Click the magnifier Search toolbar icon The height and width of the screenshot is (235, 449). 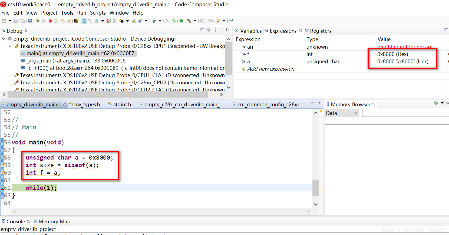pos(210,21)
